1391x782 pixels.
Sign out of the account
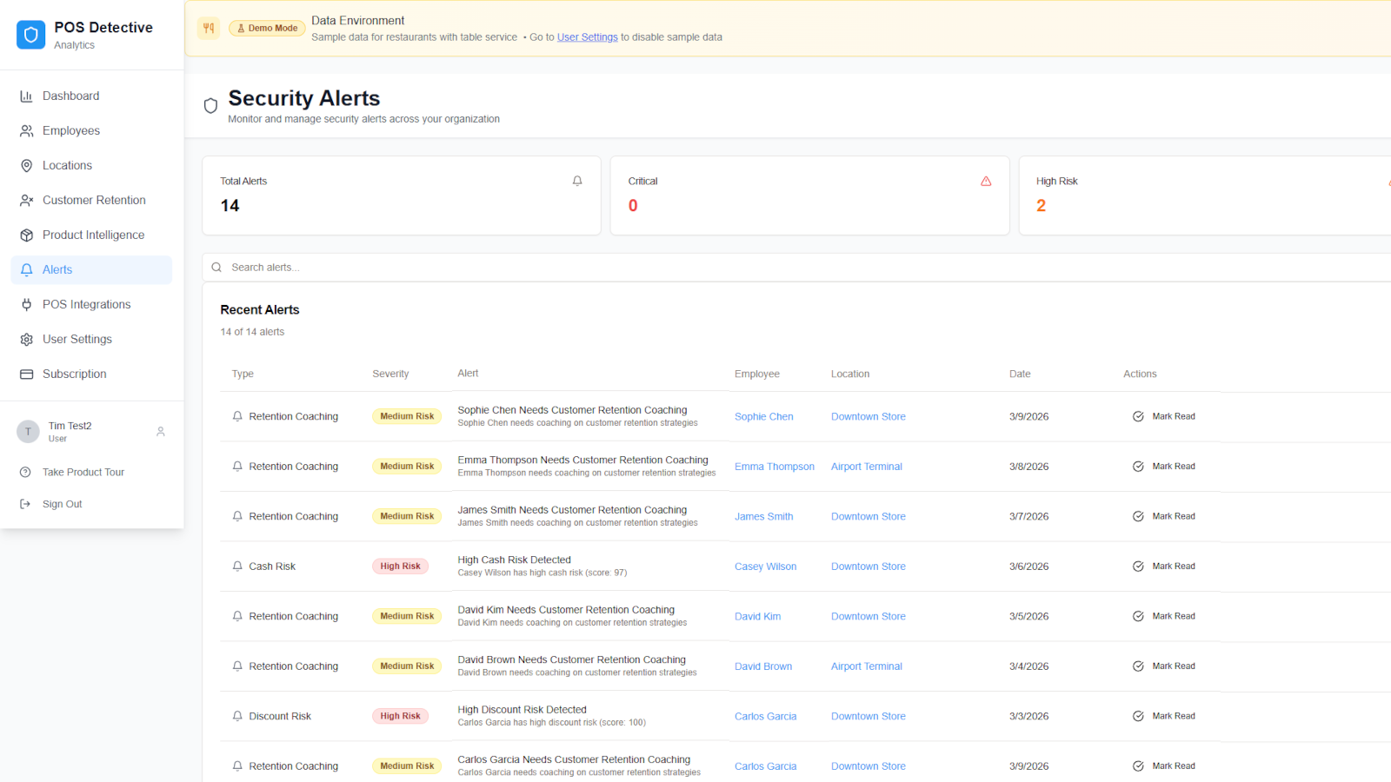pyautogui.click(x=62, y=504)
